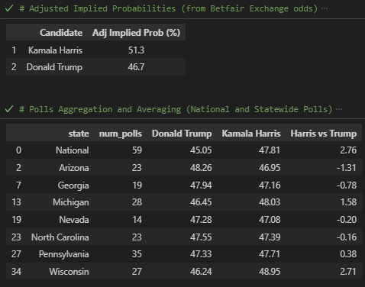Screen dimensions: 365x287
Task: Select the Kamala Harris row in probabilities table
Action: tap(95, 50)
